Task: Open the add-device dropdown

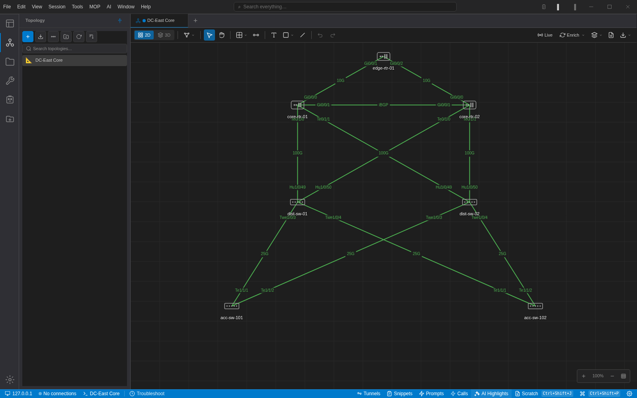Action: click(242, 35)
